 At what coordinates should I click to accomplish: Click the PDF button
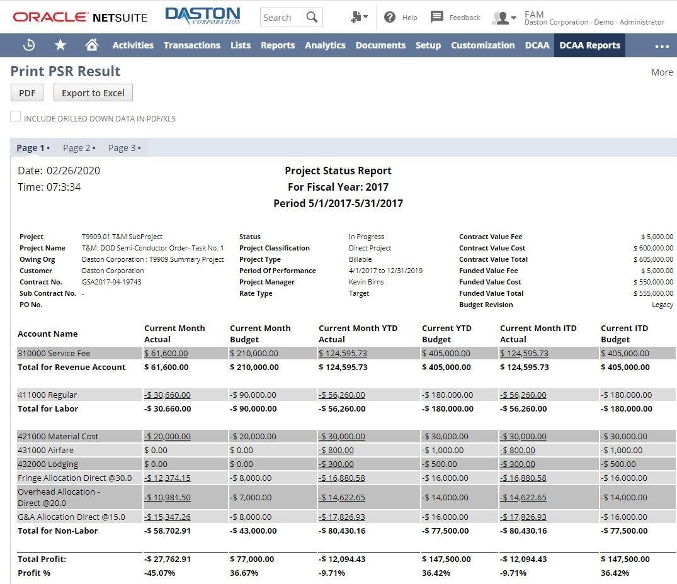coord(27,93)
